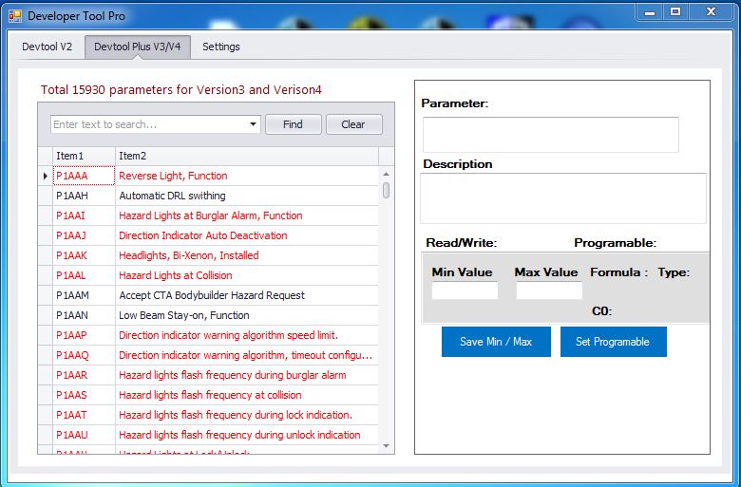
Task: Select the P1AAN cell
Action: pyautogui.click(x=84, y=315)
